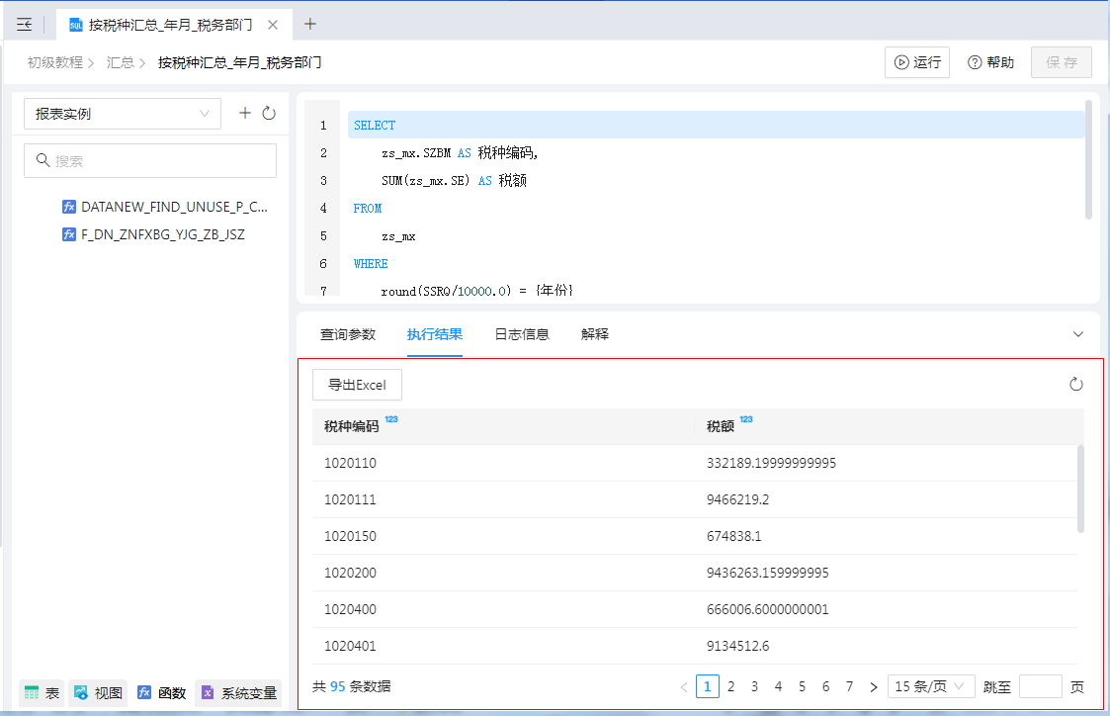Screen dimensions: 1110x716
Task: Open a new tab with plus icon
Action: pos(310,24)
